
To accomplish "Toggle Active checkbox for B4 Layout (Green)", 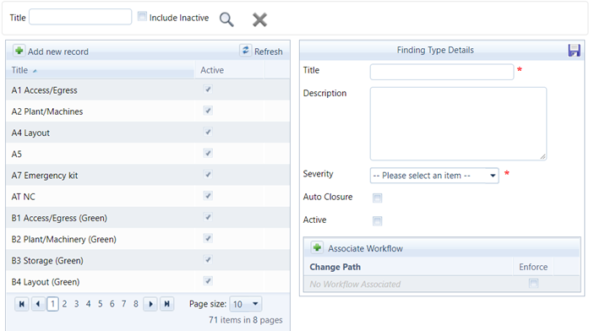I will 208,281.
